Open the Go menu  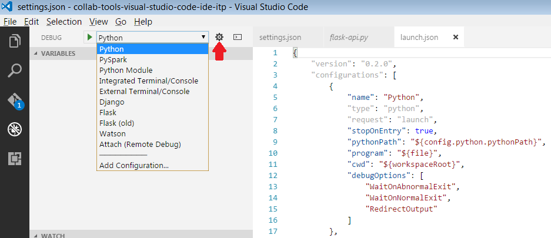[x=121, y=22]
